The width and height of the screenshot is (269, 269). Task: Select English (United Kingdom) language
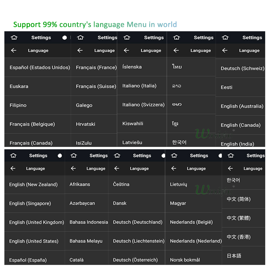coord(36,222)
